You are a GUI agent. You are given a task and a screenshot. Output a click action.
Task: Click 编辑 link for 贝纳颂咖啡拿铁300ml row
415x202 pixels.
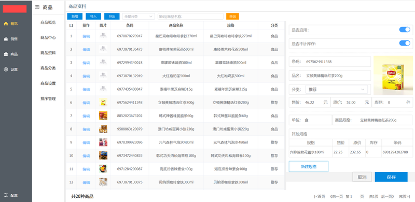tap(86, 182)
